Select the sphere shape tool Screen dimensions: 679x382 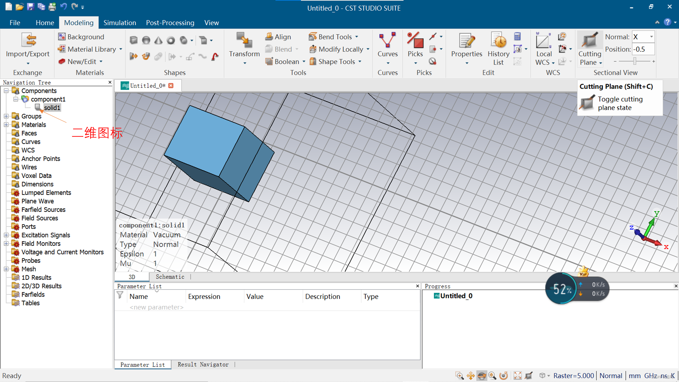coord(146,40)
